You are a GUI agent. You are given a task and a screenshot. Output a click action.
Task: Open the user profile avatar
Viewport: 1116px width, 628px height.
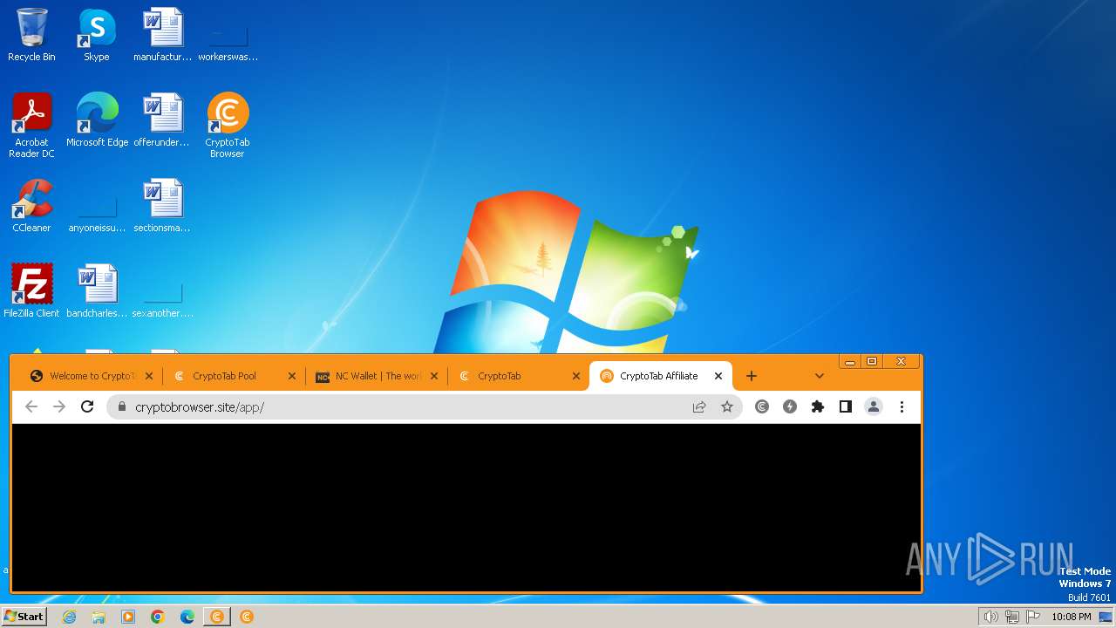coord(874,406)
